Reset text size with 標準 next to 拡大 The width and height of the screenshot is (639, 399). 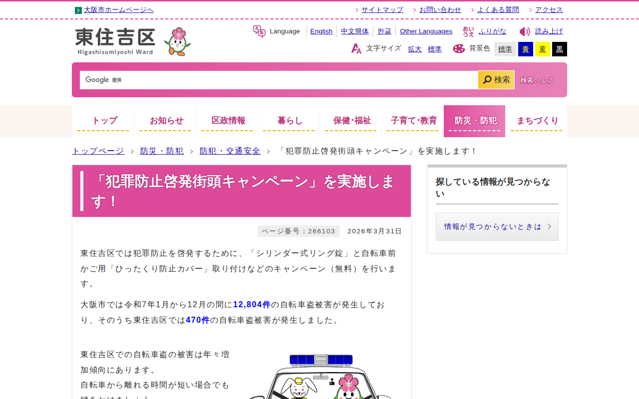(435, 49)
